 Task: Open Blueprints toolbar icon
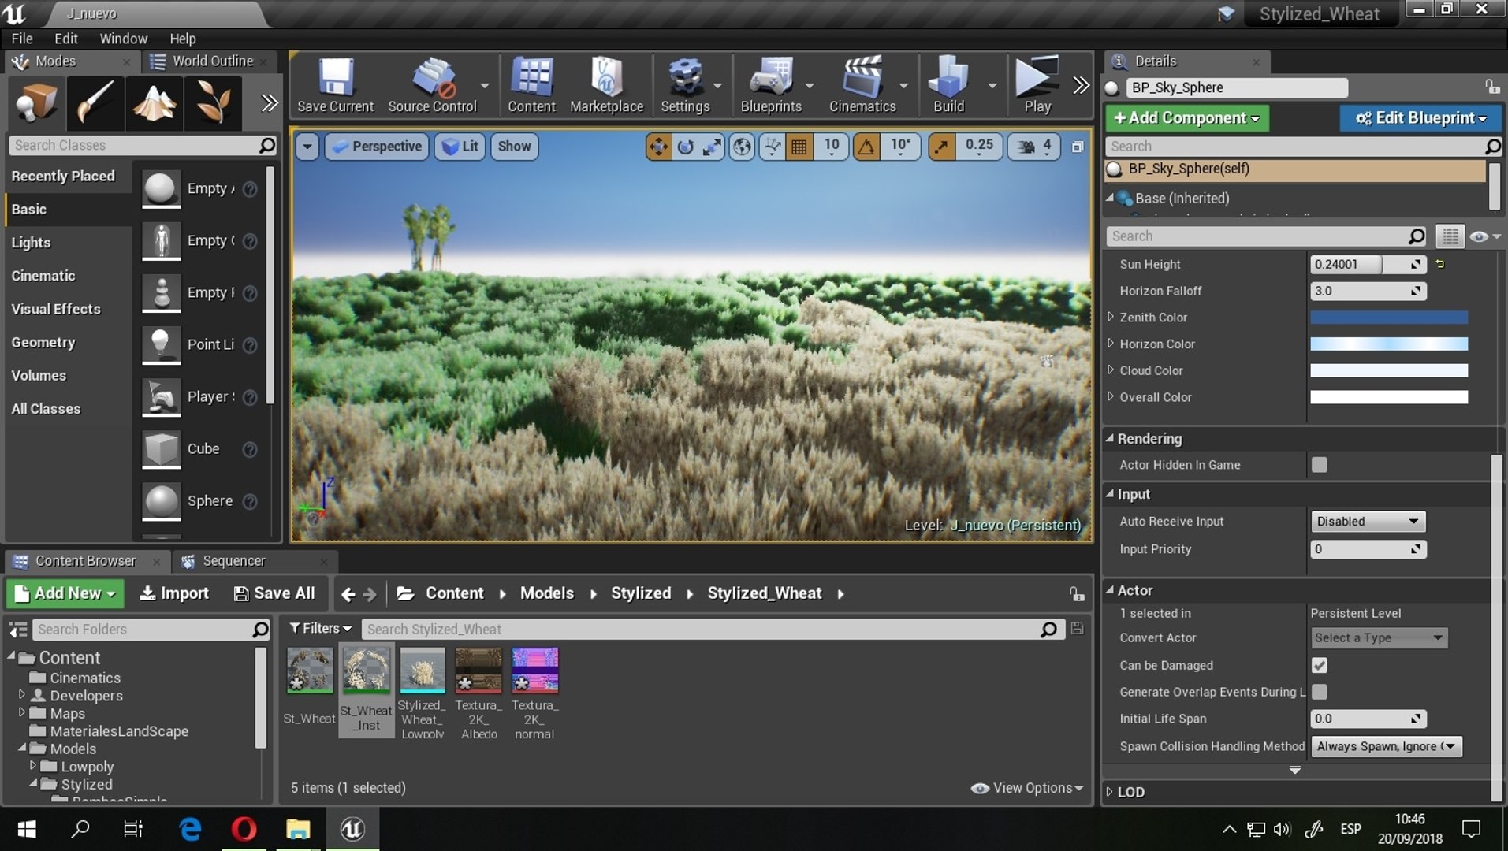(x=771, y=85)
